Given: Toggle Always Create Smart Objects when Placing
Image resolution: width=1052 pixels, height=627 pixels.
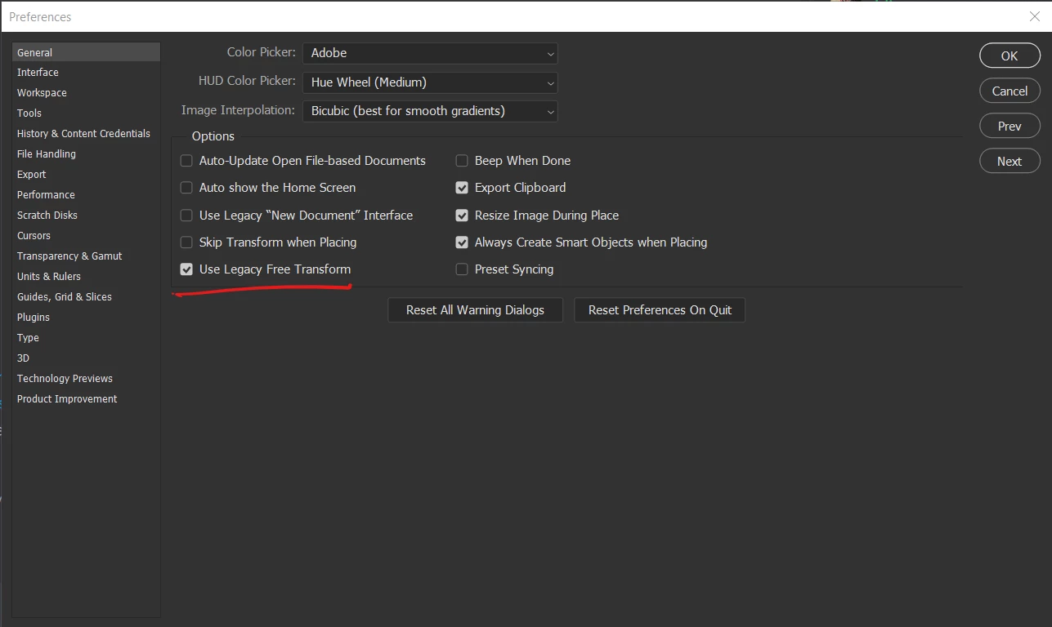Looking at the screenshot, I should click(x=462, y=242).
